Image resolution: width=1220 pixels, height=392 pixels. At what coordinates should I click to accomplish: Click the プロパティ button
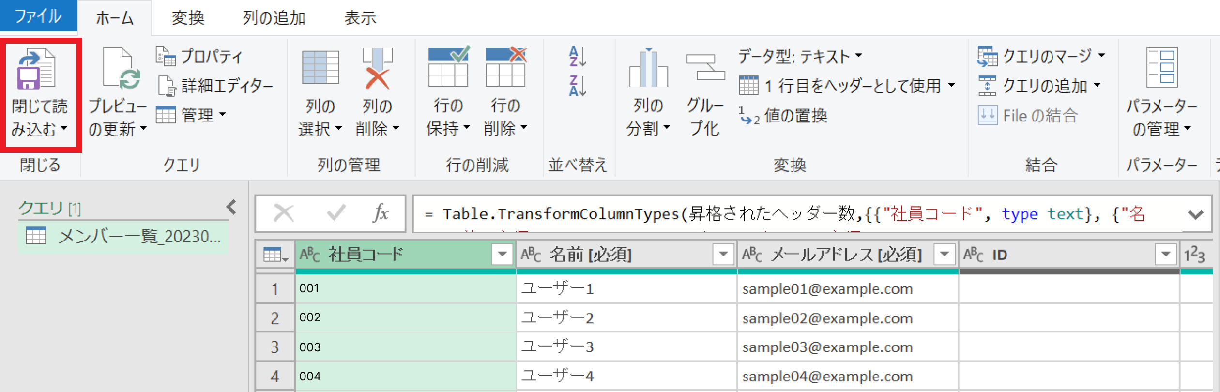(199, 57)
